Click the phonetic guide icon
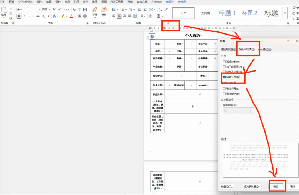Screen dimensions: 299x195 [80, 9]
